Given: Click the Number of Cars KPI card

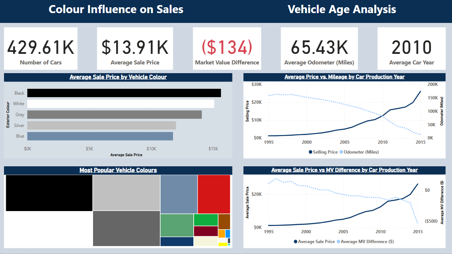Looking at the screenshot, I should pyautogui.click(x=41, y=49).
